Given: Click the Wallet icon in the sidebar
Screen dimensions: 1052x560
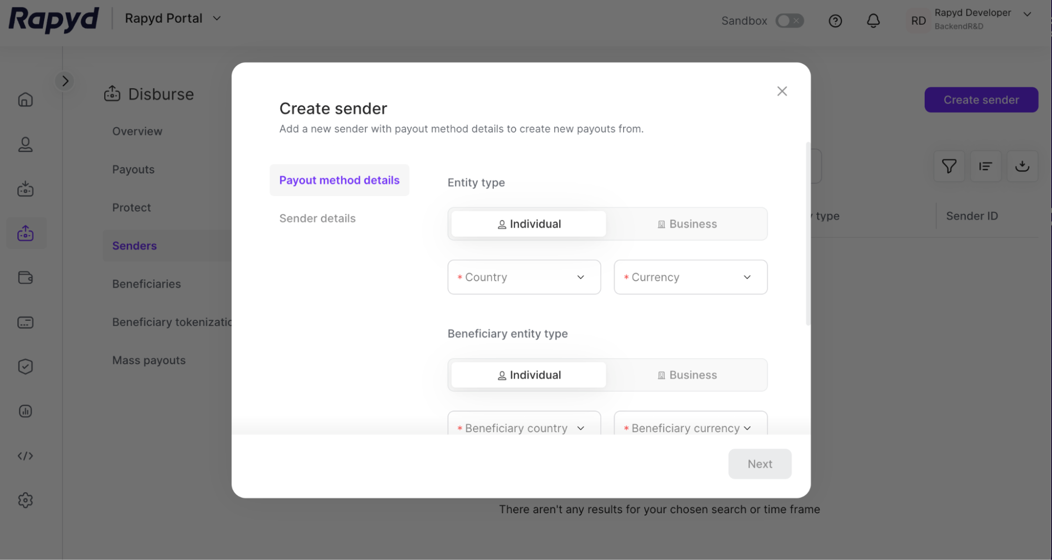Looking at the screenshot, I should click(25, 278).
